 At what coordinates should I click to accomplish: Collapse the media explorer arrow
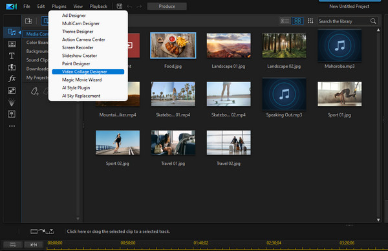click(19, 32)
